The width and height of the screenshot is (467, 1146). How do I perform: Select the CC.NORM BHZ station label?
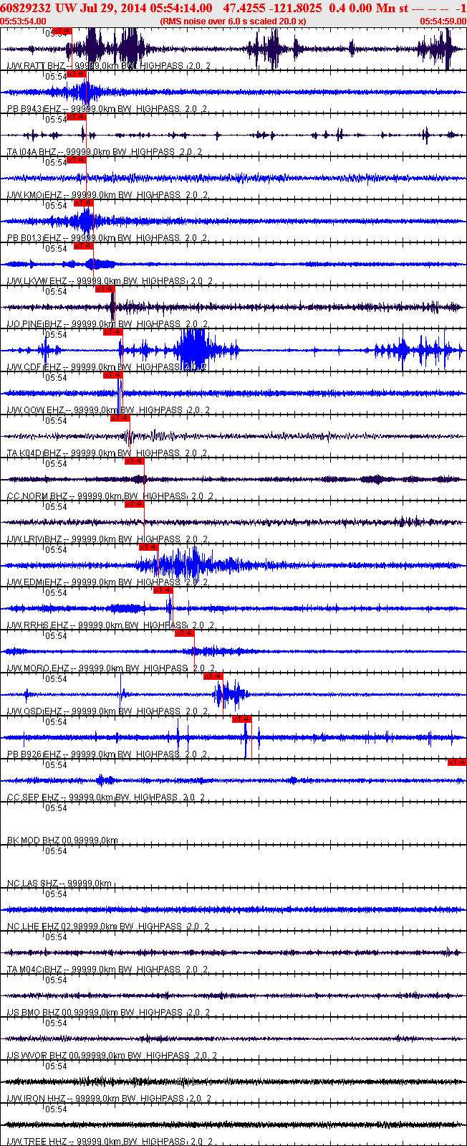tap(112, 496)
